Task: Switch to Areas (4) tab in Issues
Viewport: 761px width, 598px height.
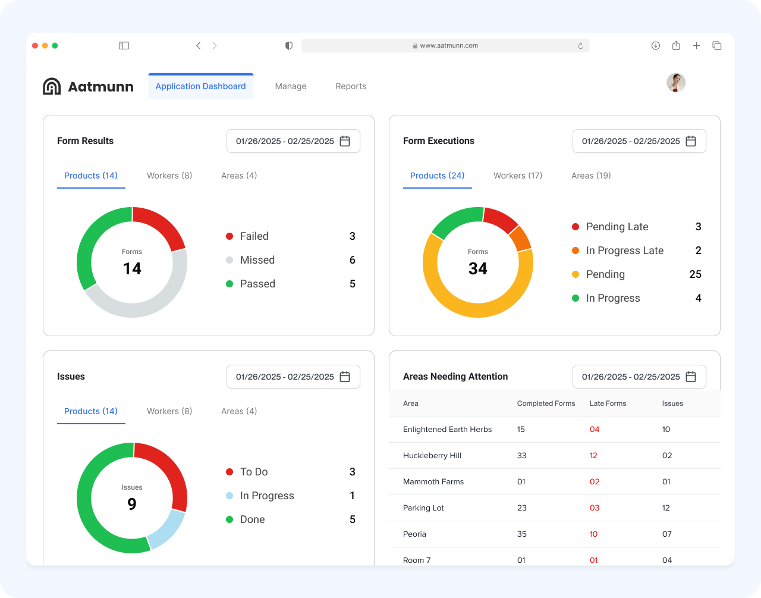Action: [239, 411]
